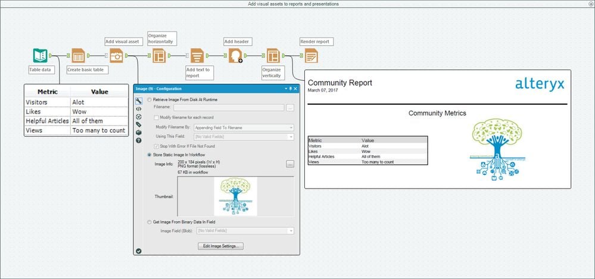
Task: Select Get Image From Binary Data In Field
Action: click(x=149, y=222)
